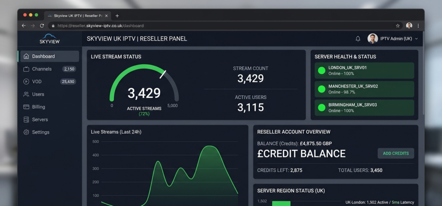Click the Users people icon
442x206 pixels.
click(26, 94)
